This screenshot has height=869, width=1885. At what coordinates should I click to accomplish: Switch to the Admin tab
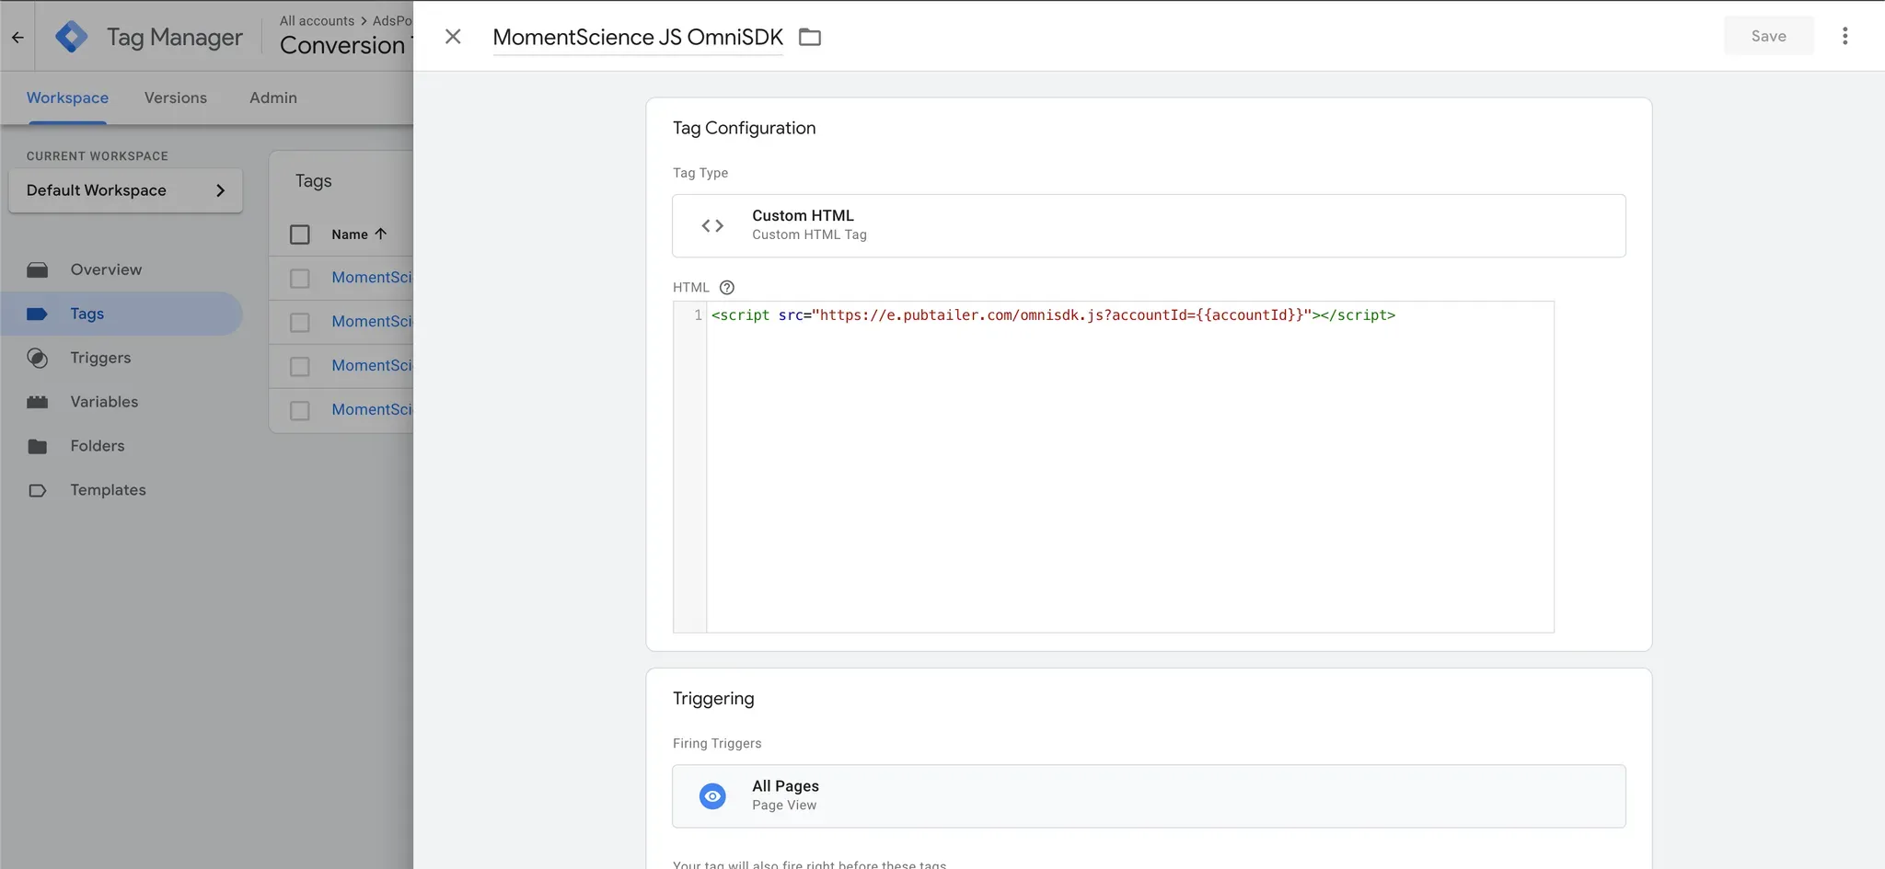tap(273, 97)
